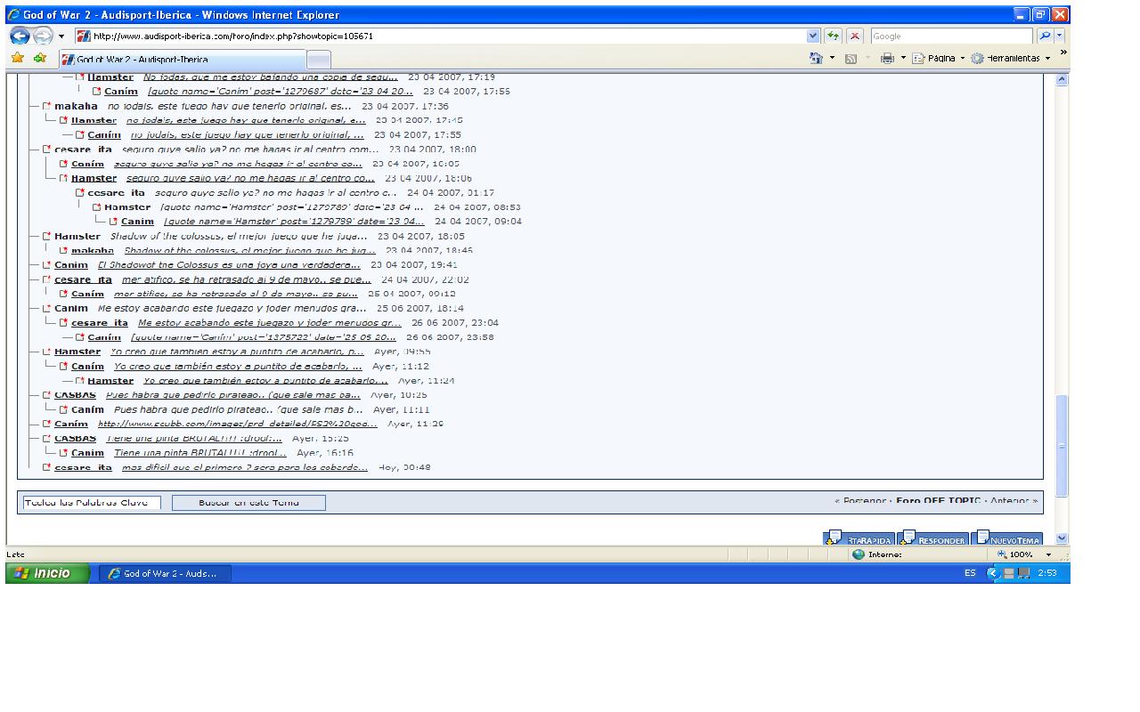
Task: Click the 2:53 system clock
Action: (x=1047, y=573)
